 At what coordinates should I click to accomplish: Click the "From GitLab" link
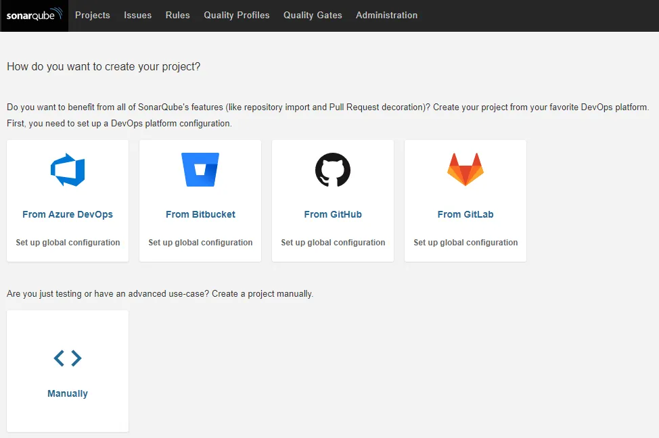tap(465, 214)
